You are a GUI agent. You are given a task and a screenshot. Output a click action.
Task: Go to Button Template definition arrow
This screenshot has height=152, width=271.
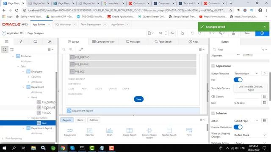click(x=264, y=73)
